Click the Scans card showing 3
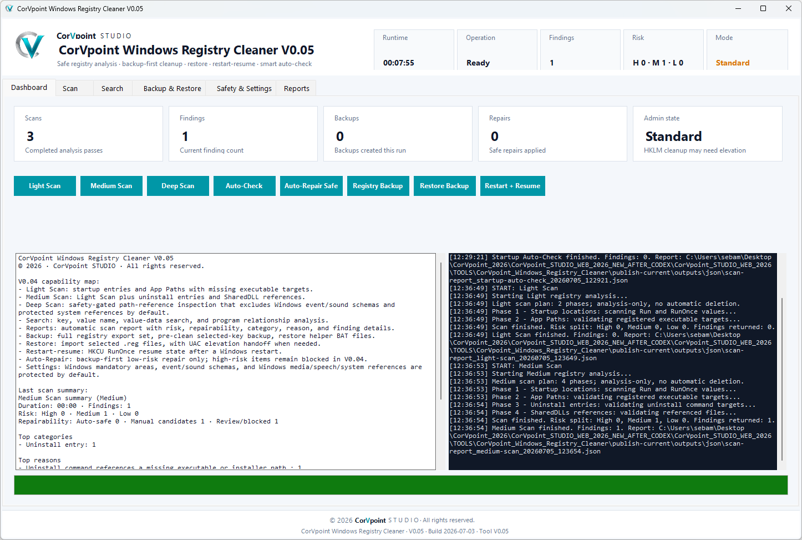Screen dimensions: 802x540 pyautogui.click(x=88, y=134)
